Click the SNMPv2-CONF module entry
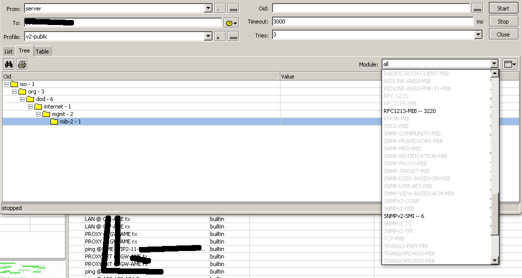 pos(401,201)
